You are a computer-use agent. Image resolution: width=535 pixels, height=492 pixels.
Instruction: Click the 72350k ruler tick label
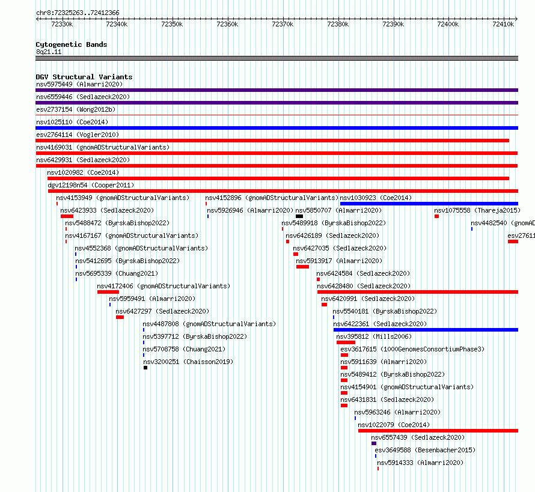pyautogui.click(x=172, y=24)
